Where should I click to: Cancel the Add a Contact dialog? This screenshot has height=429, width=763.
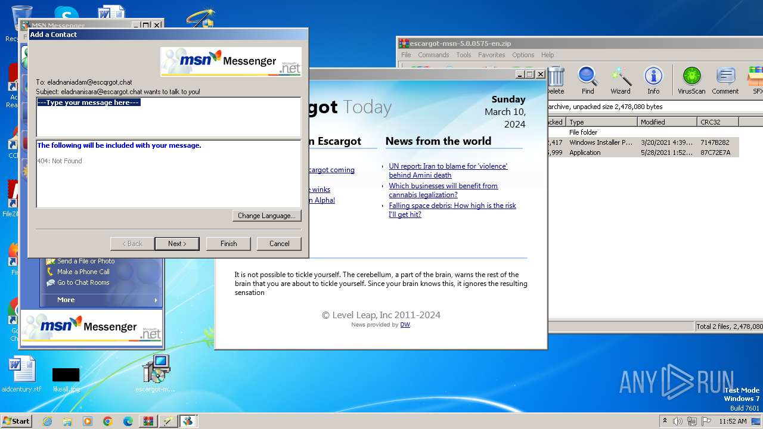279,244
